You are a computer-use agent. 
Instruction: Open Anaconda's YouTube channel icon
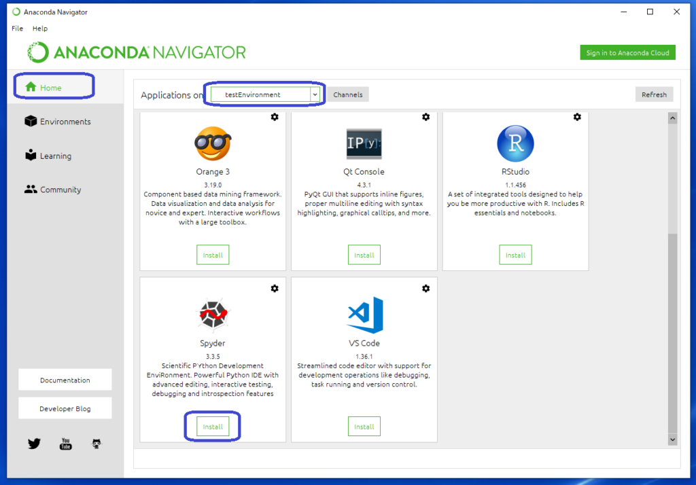point(66,444)
